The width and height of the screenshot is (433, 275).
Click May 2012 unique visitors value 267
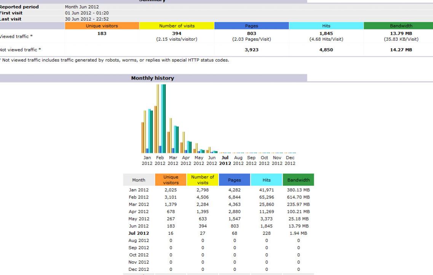(171, 219)
